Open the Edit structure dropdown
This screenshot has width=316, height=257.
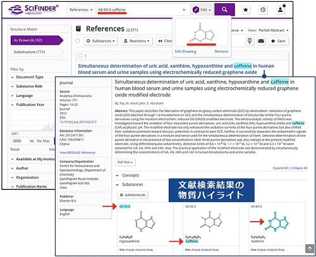(202, 9)
